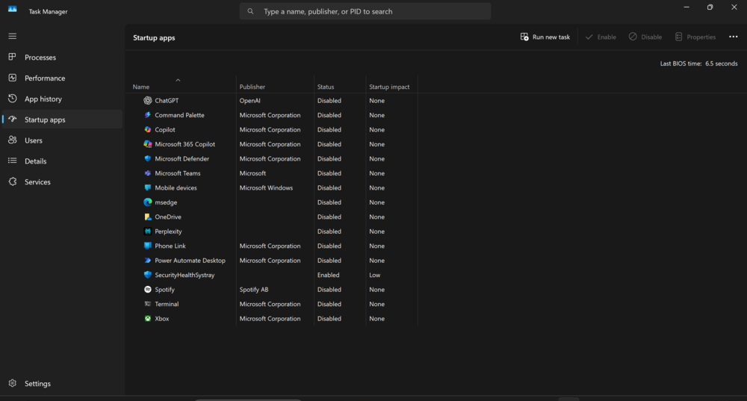
Task: Click the search box in the title bar
Action: 365,11
